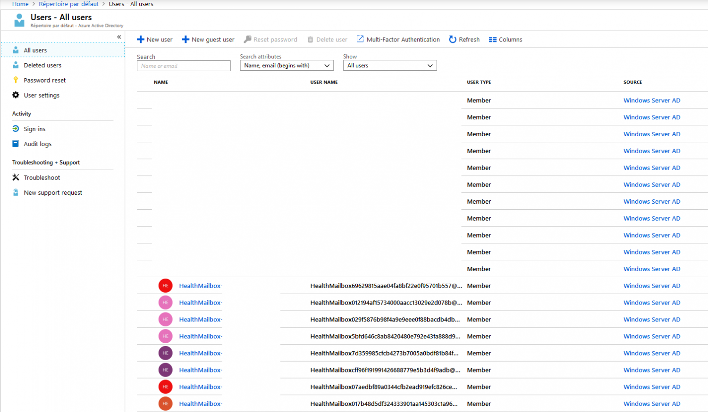Screen dimensions: 708x412
Task: Open HealthMailbox user with username 07aedbf89a034
Action: click(201, 387)
